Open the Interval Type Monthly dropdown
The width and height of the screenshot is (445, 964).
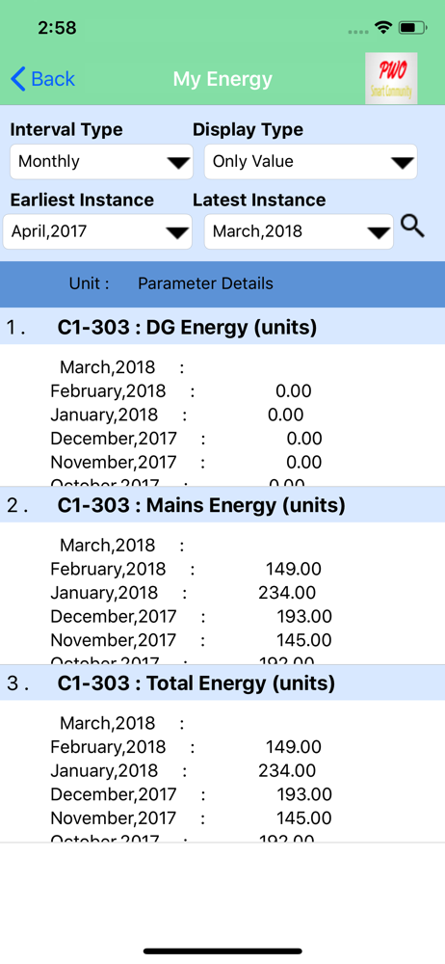click(x=101, y=162)
